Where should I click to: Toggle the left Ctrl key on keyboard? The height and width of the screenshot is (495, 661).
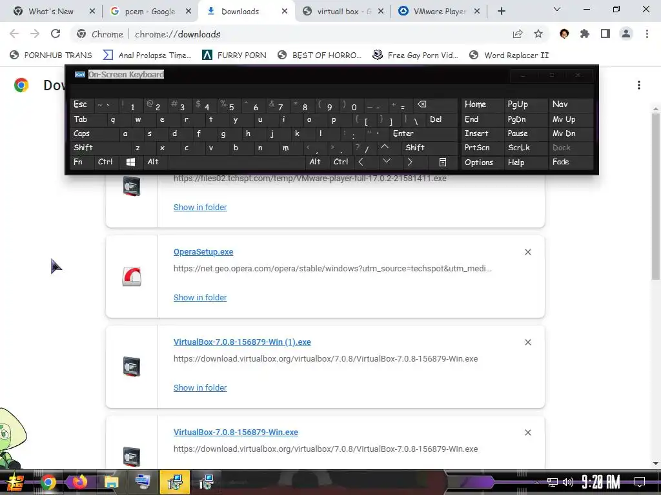tap(107, 162)
